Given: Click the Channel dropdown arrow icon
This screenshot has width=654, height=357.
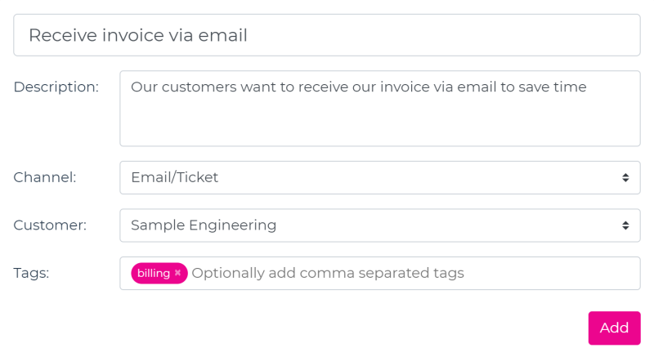Looking at the screenshot, I should pyautogui.click(x=625, y=177).
